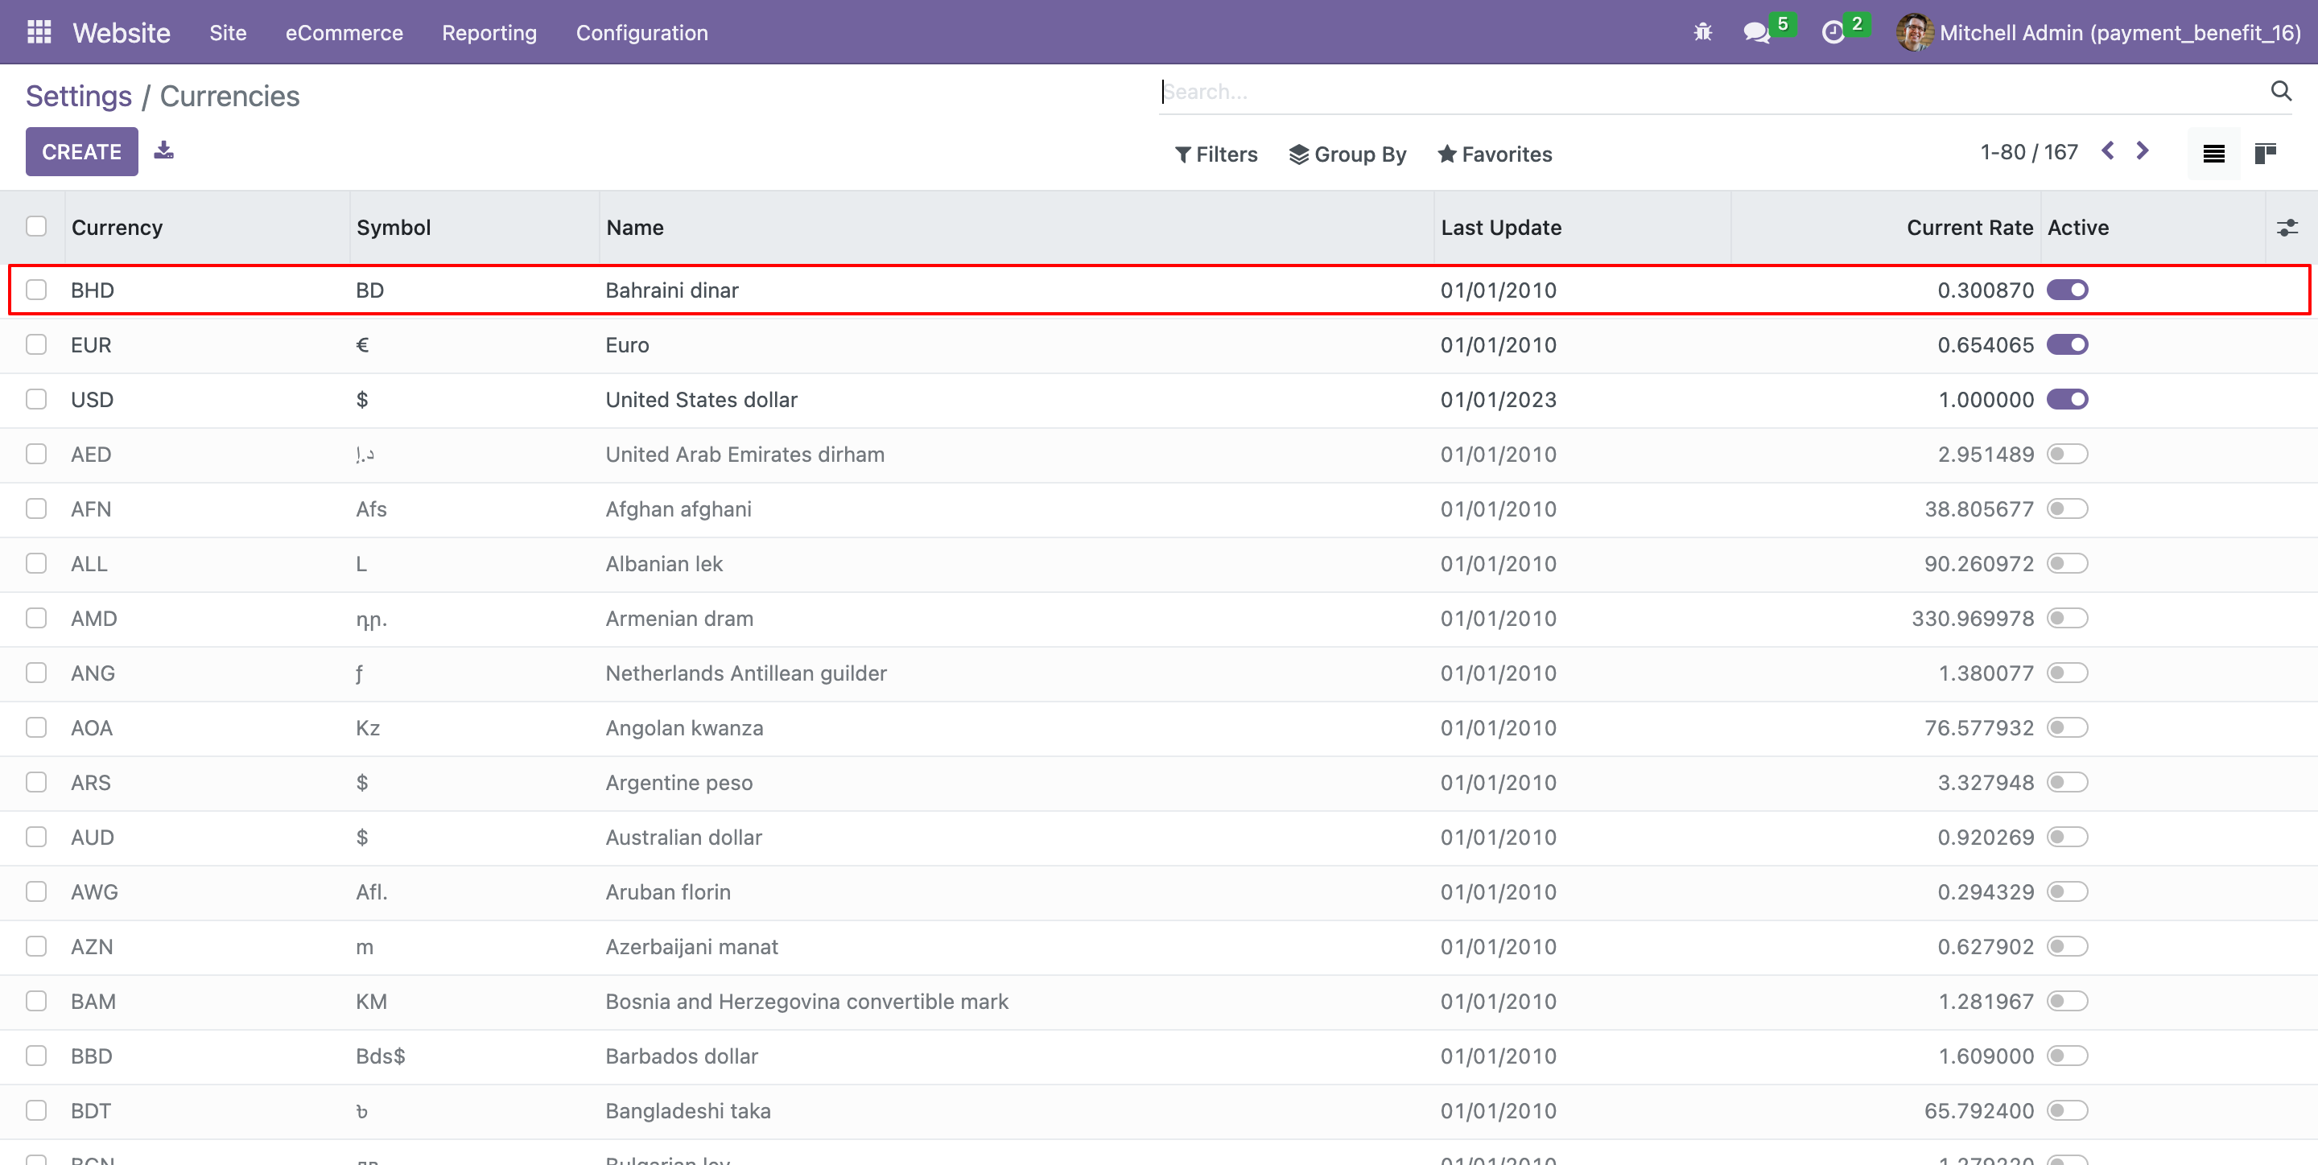
Task: Check the USD row checkbox
Action: click(x=36, y=399)
